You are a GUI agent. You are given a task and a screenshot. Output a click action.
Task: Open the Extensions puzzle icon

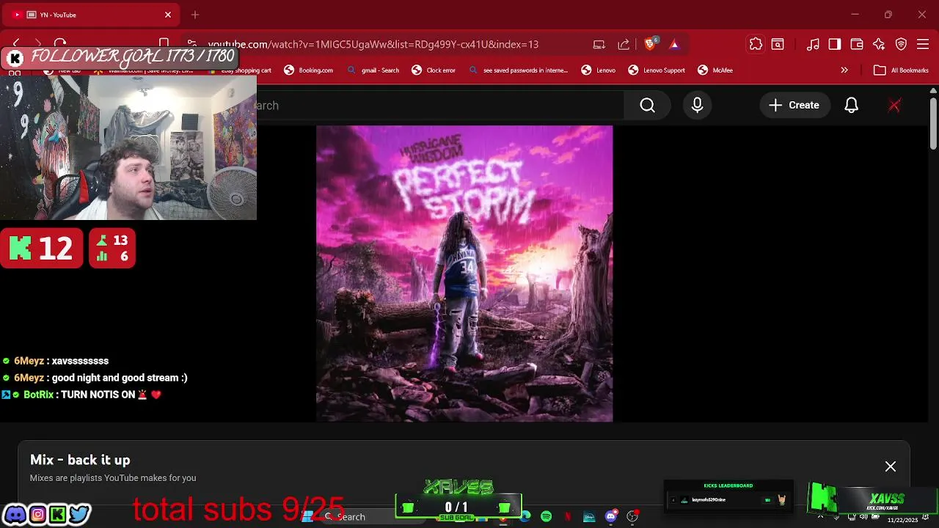(x=756, y=44)
